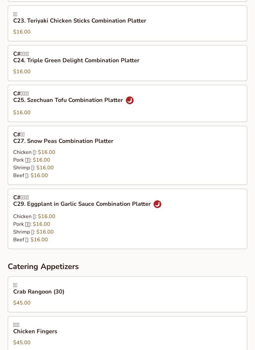Open C29 Eggplant in Garlic Sauce title

coord(82,204)
